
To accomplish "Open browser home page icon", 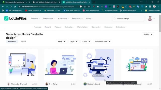I will [15, 6].
